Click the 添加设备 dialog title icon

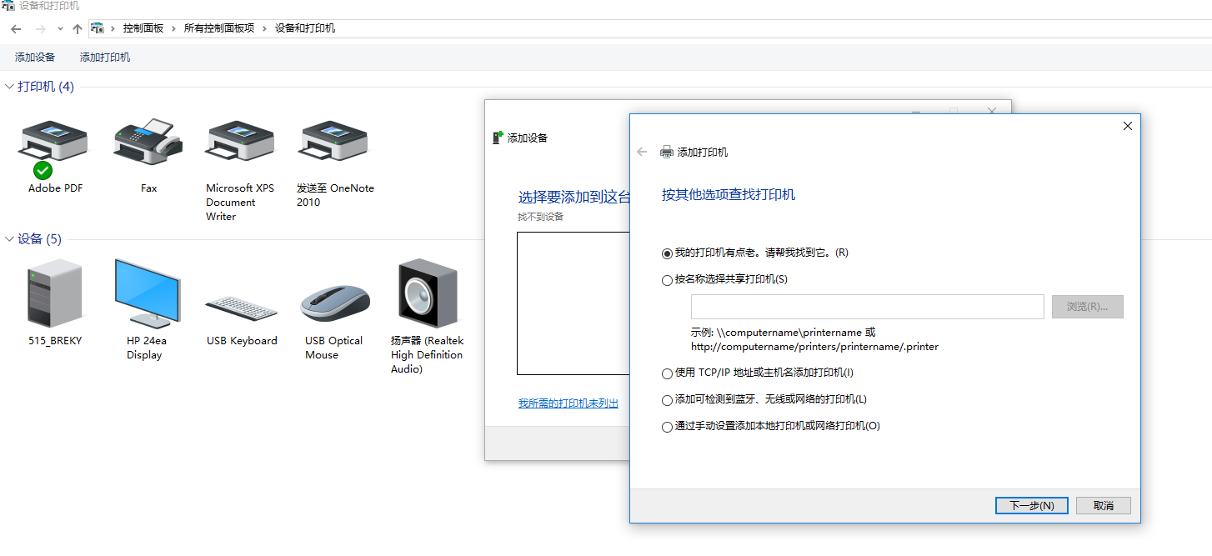(498, 138)
